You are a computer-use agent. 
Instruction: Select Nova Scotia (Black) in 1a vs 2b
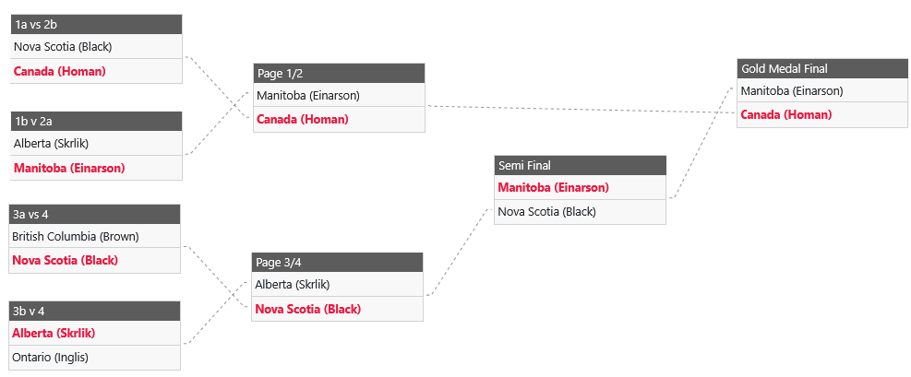63,47
